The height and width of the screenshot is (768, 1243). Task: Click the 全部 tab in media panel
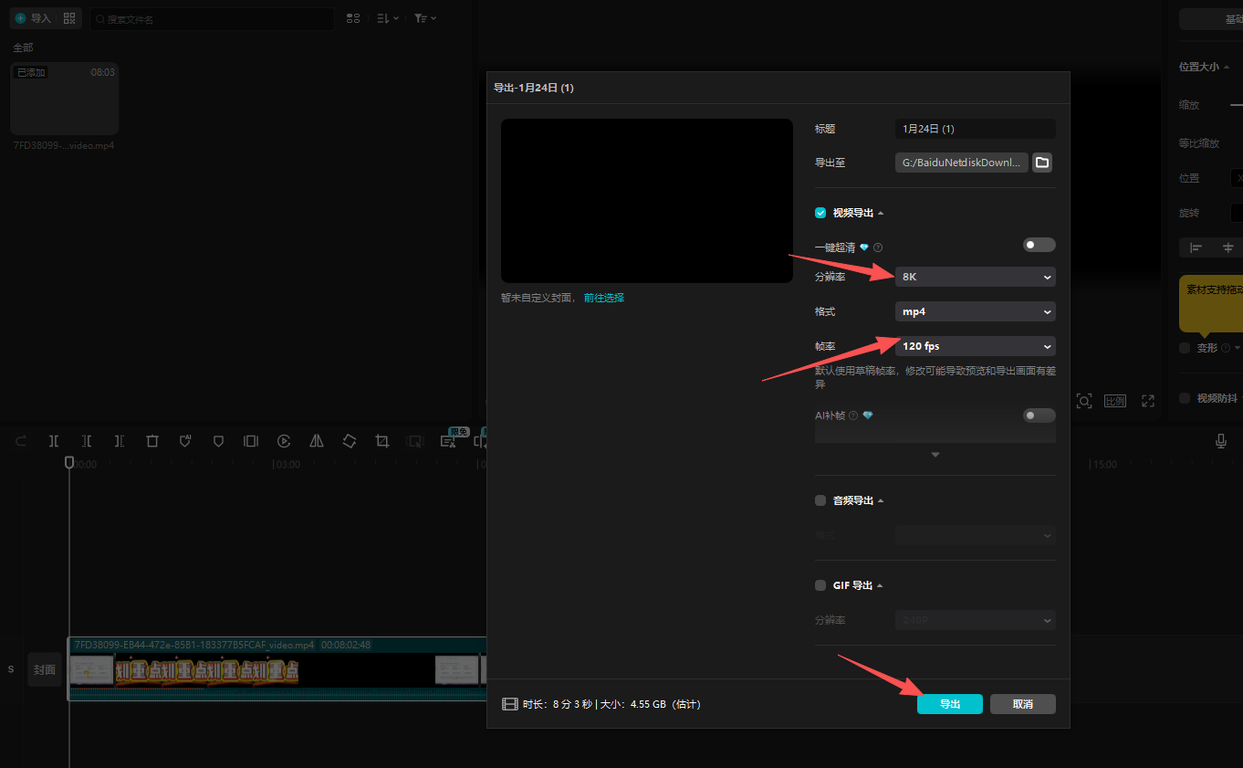tap(23, 47)
